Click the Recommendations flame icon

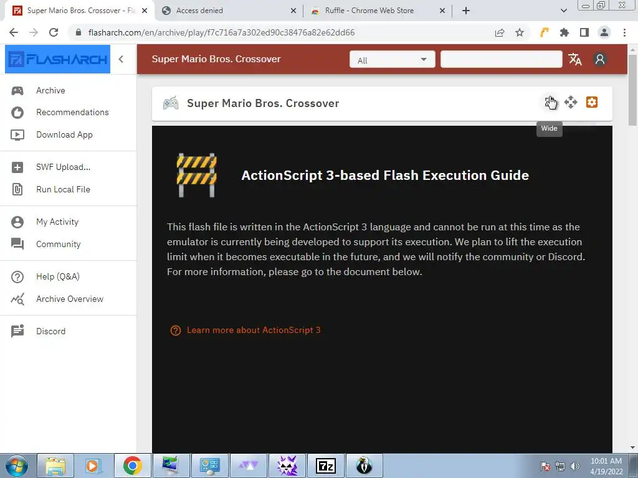click(17, 113)
